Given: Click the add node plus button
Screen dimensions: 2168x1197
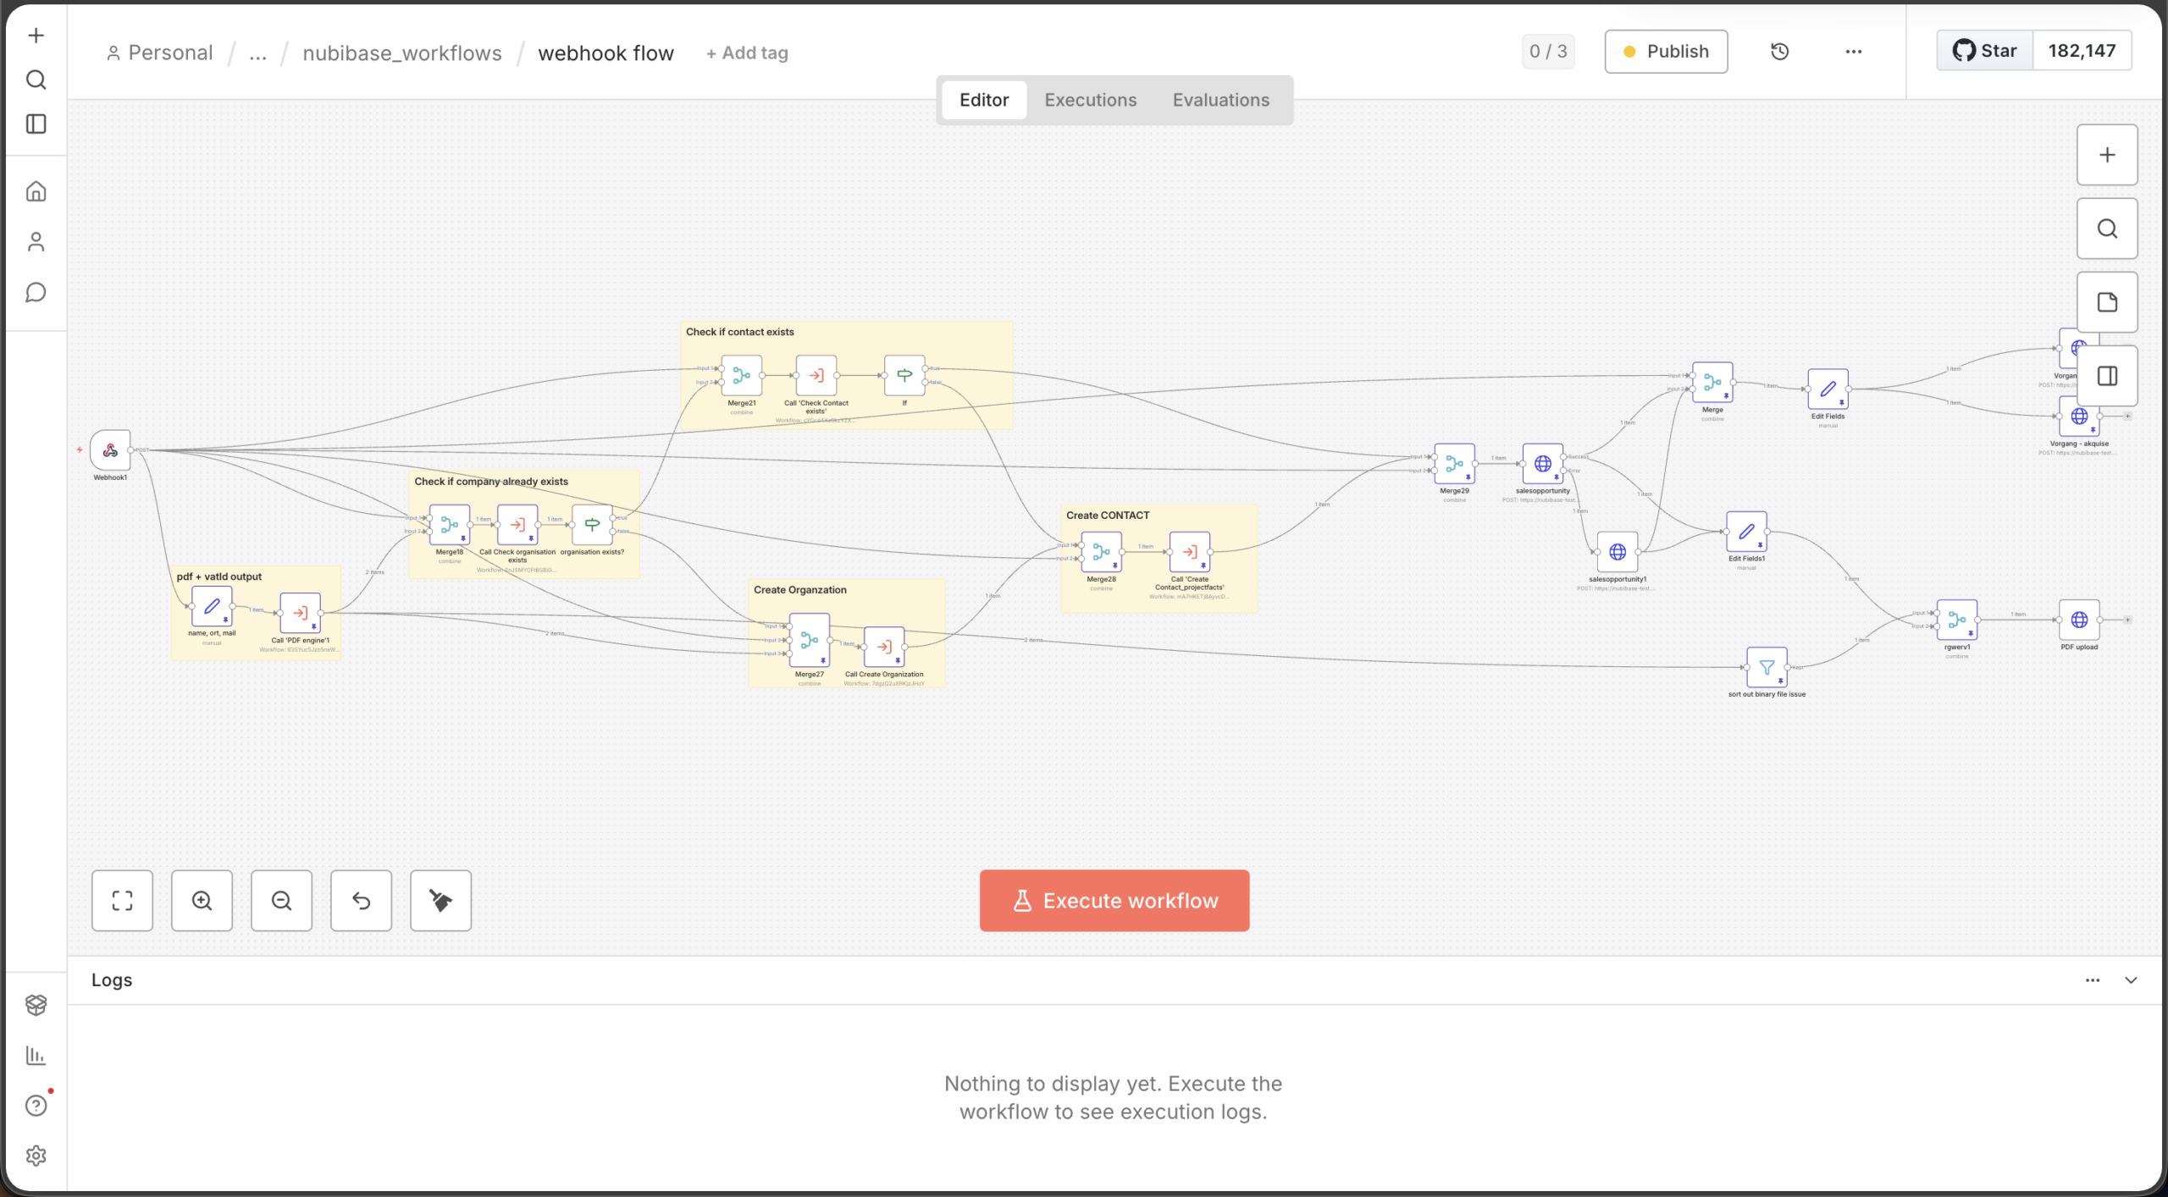Looking at the screenshot, I should pos(2106,155).
